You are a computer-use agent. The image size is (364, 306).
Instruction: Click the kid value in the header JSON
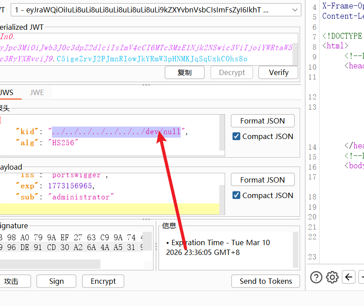[116, 132]
